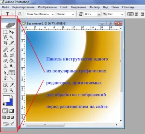Viewport: 145px width, 134px height.
Task: Open the Слой menu
Action: [64, 7]
